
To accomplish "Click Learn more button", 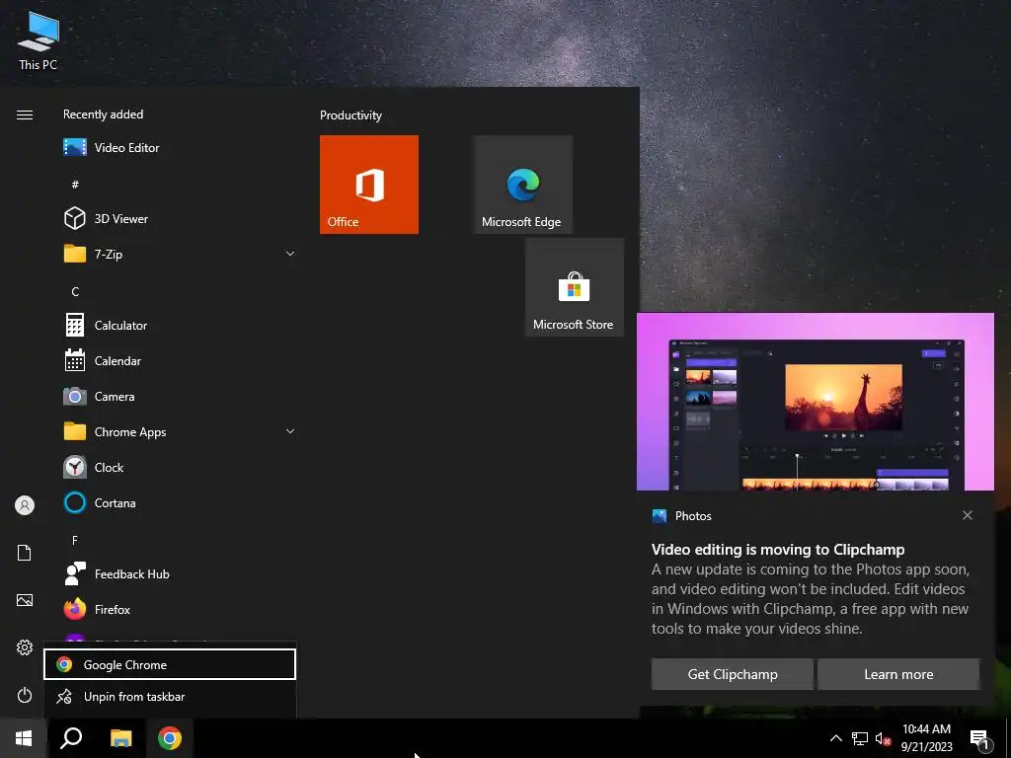I will 898,674.
